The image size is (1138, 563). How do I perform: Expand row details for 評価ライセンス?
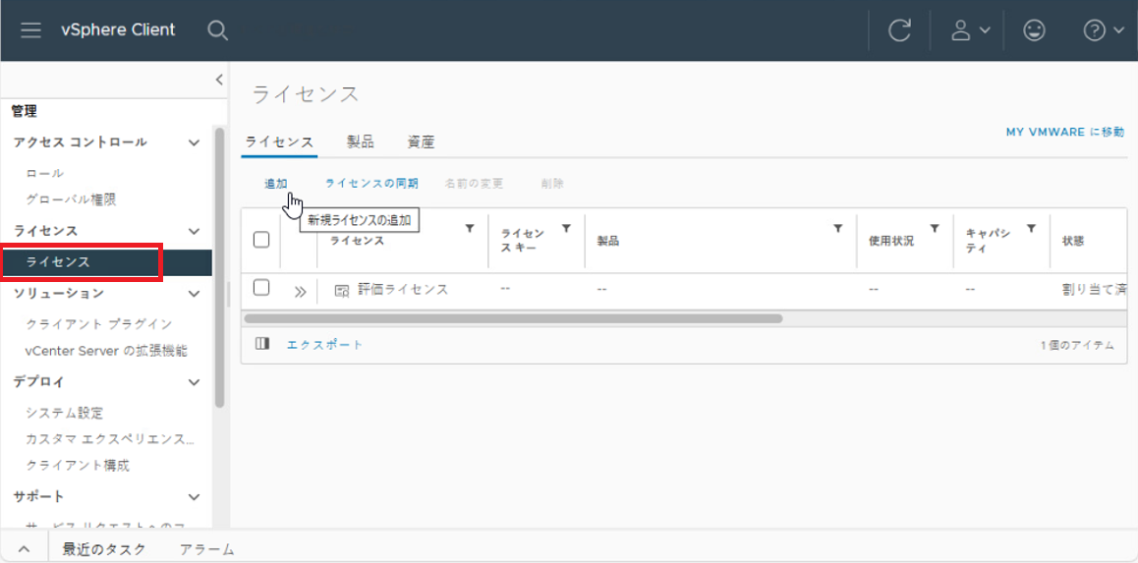click(x=300, y=292)
